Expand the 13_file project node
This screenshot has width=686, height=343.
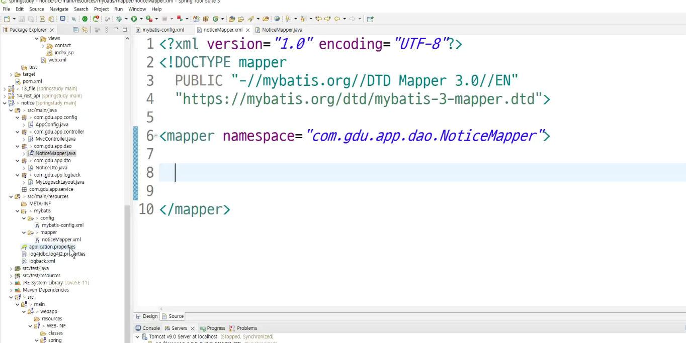(5, 88)
